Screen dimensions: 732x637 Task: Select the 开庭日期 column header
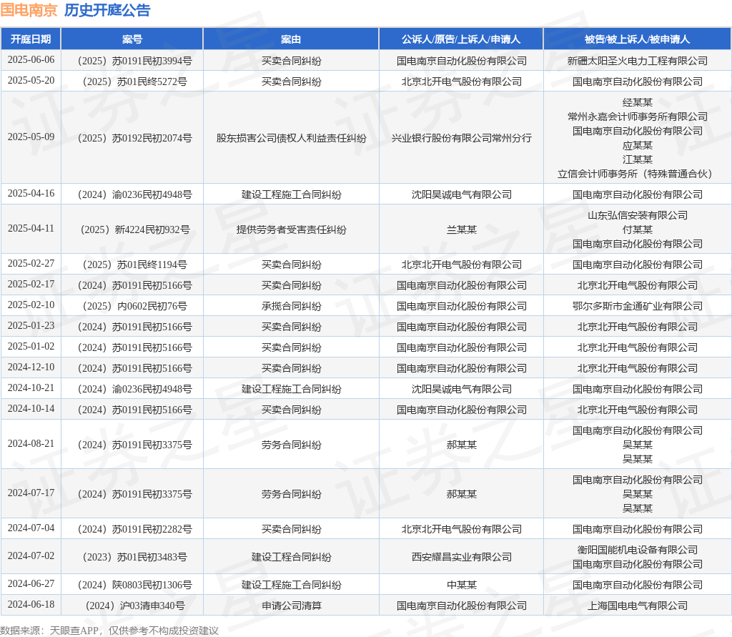31,39
